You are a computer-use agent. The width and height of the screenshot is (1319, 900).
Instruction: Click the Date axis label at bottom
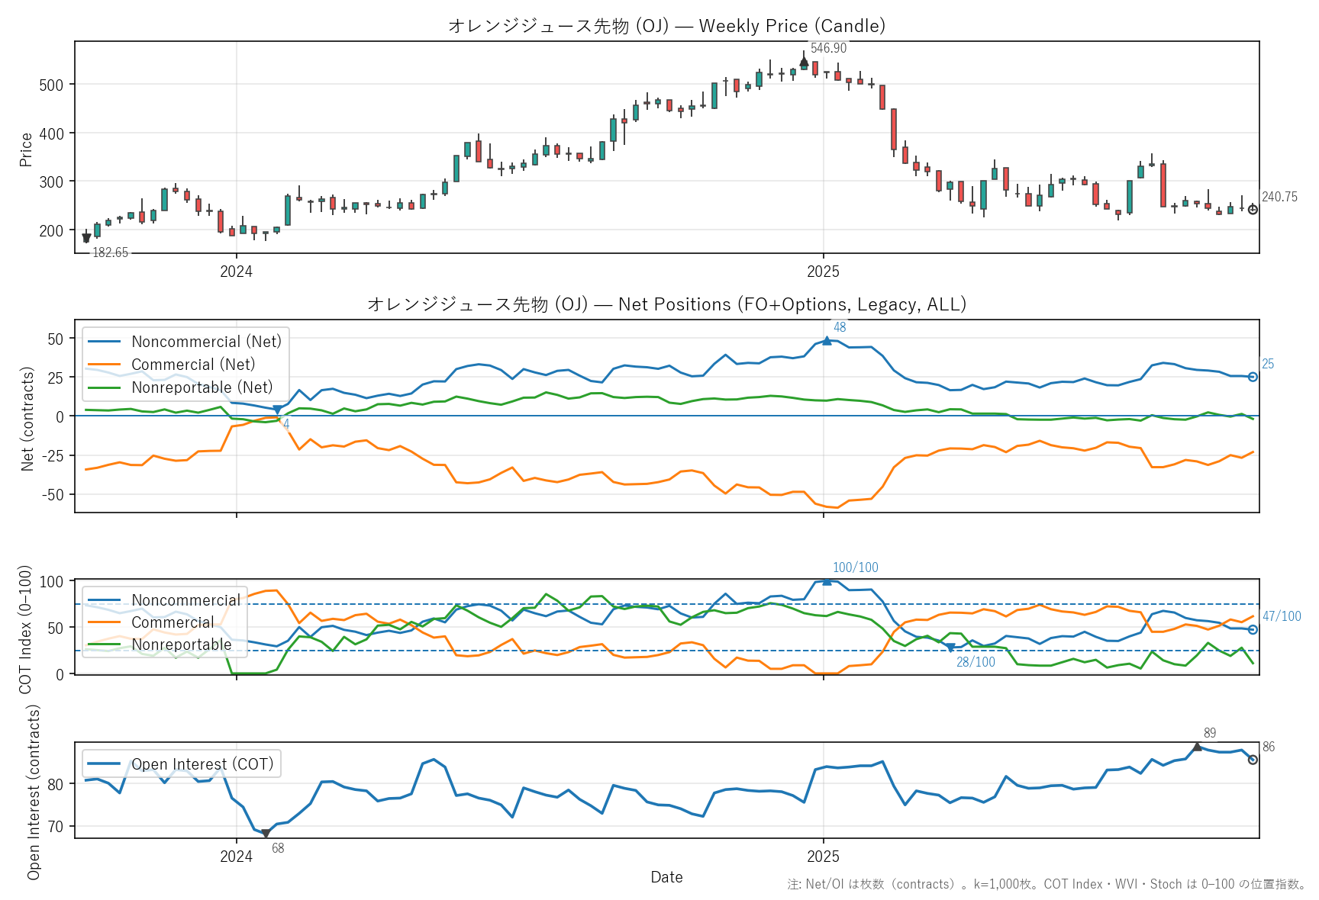point(666,877)
